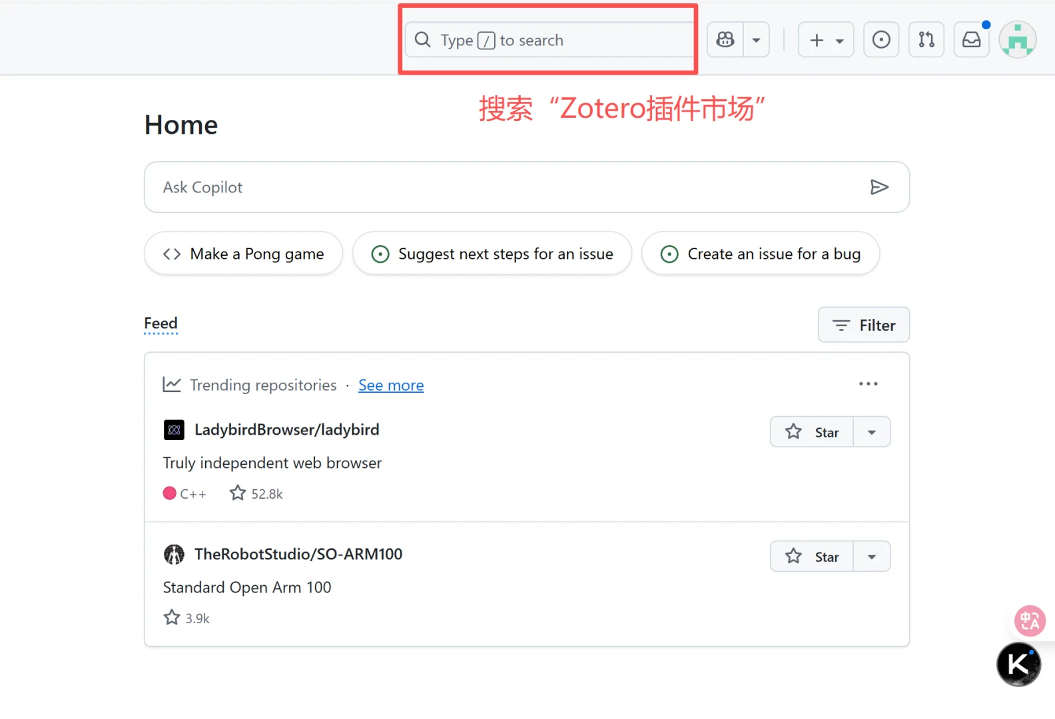This screenshot has height=719, width=1055.
Task: Click the Home page heading
Action: (x=181, y=125)
